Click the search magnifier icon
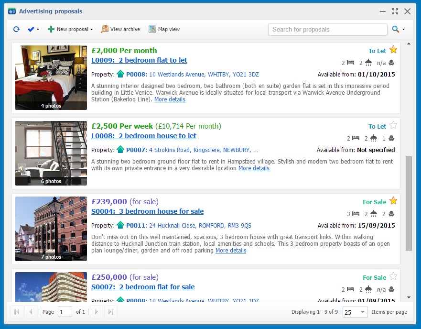 [395, 29]
